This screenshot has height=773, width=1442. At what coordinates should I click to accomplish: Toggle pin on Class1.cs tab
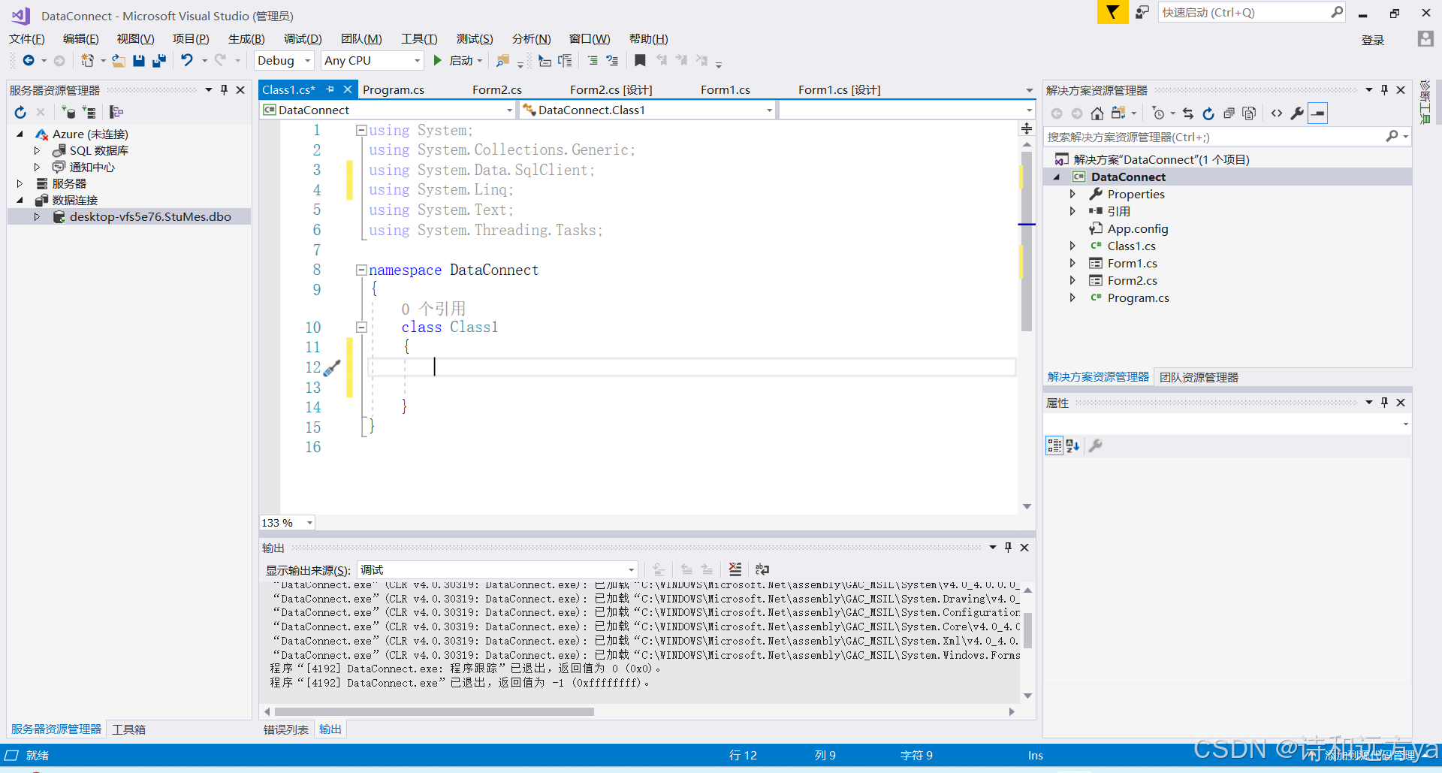[330, 89]
